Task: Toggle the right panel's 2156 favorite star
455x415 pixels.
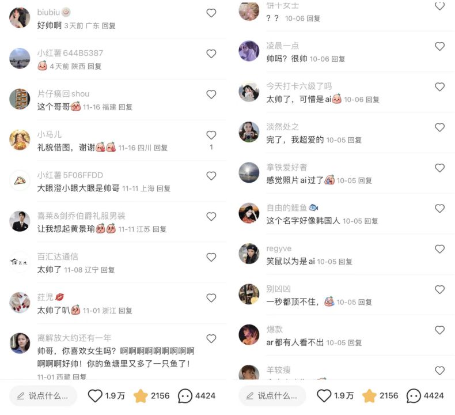Action: pyautogui.click(x=369, y=396)
